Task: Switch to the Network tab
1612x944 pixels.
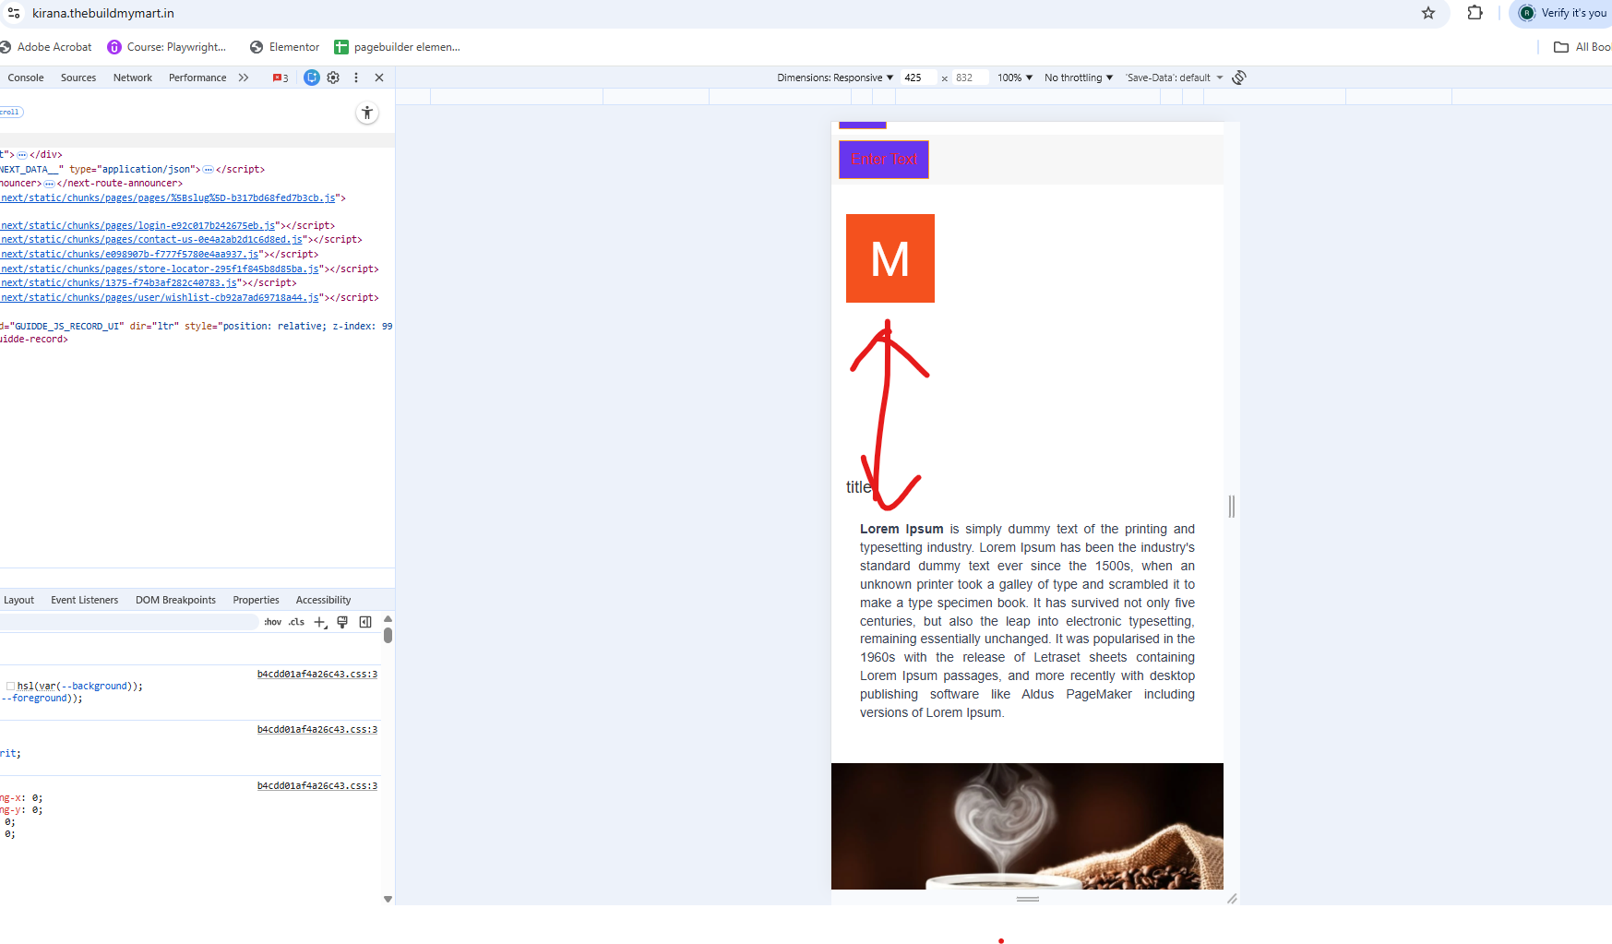Action: pos(133,78)
